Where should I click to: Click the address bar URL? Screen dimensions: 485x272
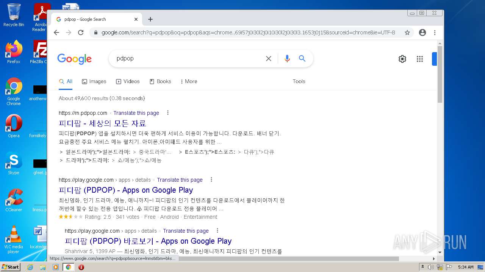pyautogui.click(x=248, y=32)
